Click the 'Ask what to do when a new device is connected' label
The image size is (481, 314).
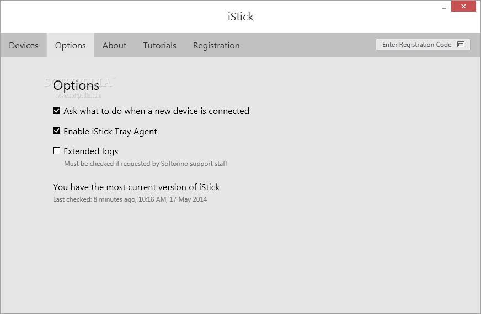point(157,111)
